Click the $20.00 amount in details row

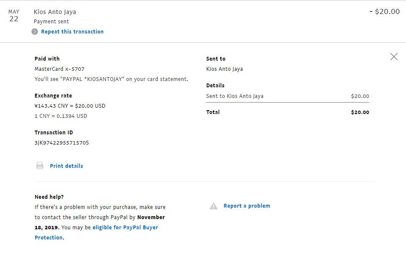360,96
